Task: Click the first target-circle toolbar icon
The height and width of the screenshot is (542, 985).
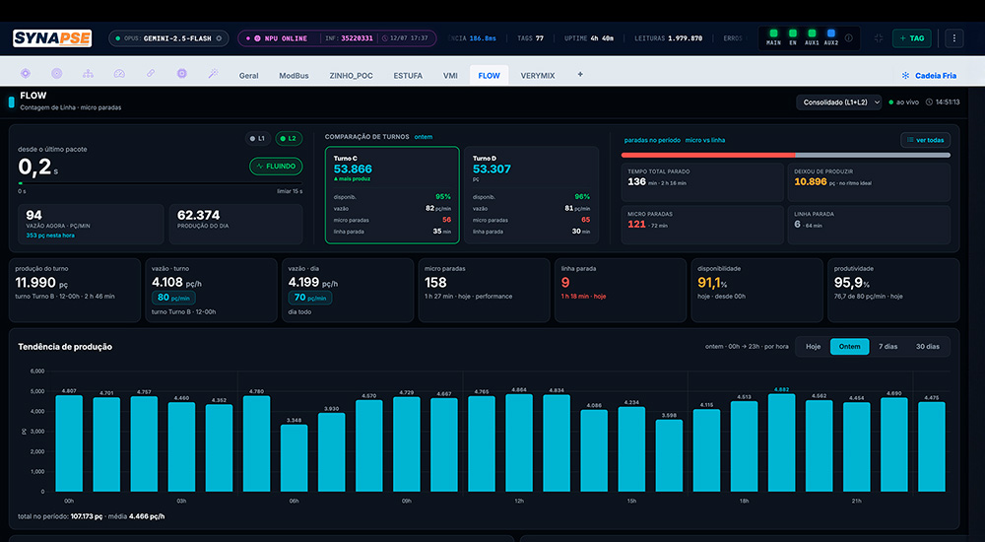Action: pos(26,74)
